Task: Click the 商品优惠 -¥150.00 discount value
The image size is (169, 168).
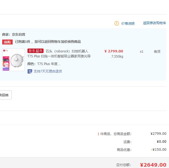Action: (x=159, y=150)
